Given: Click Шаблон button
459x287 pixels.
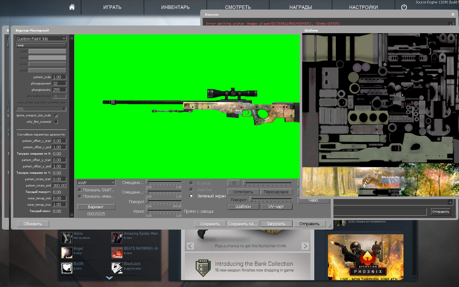Looking at the screenshot, I should [243, 207].
